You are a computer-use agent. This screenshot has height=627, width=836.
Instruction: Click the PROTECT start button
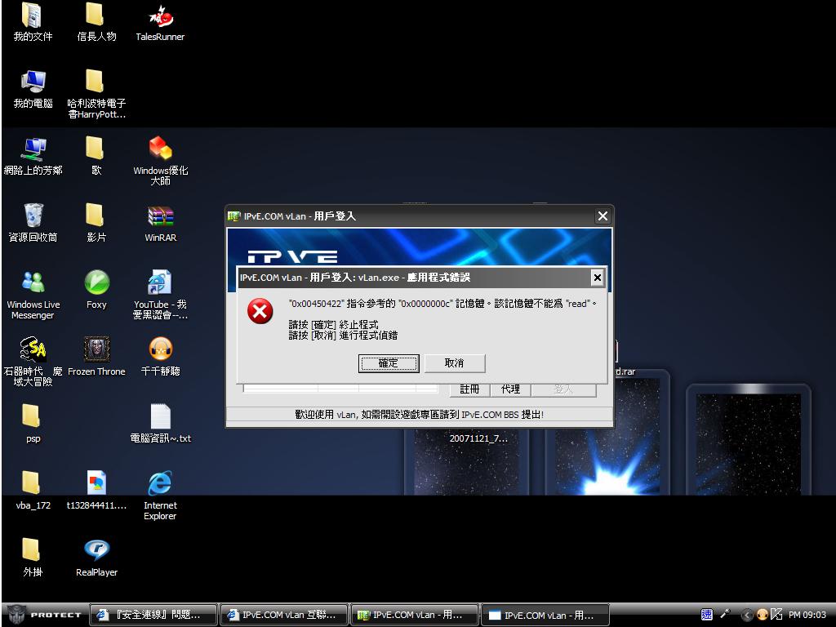pyautogui.click(x=45, y=615)
